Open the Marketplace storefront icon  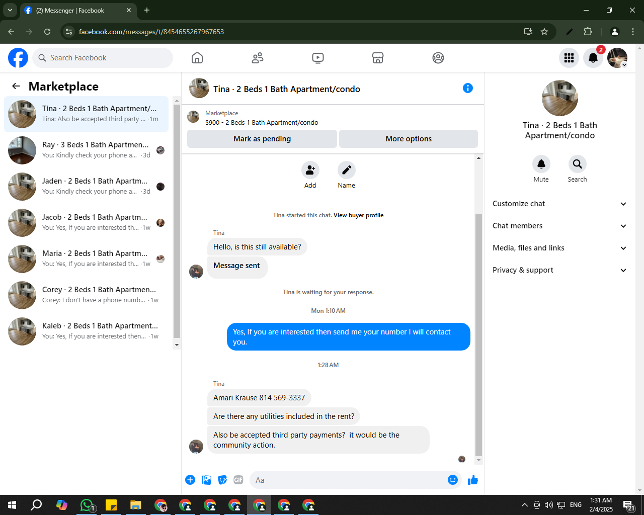[378, 58]
